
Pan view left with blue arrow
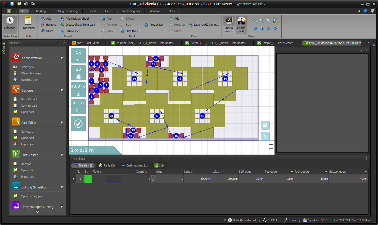[255, 28]
